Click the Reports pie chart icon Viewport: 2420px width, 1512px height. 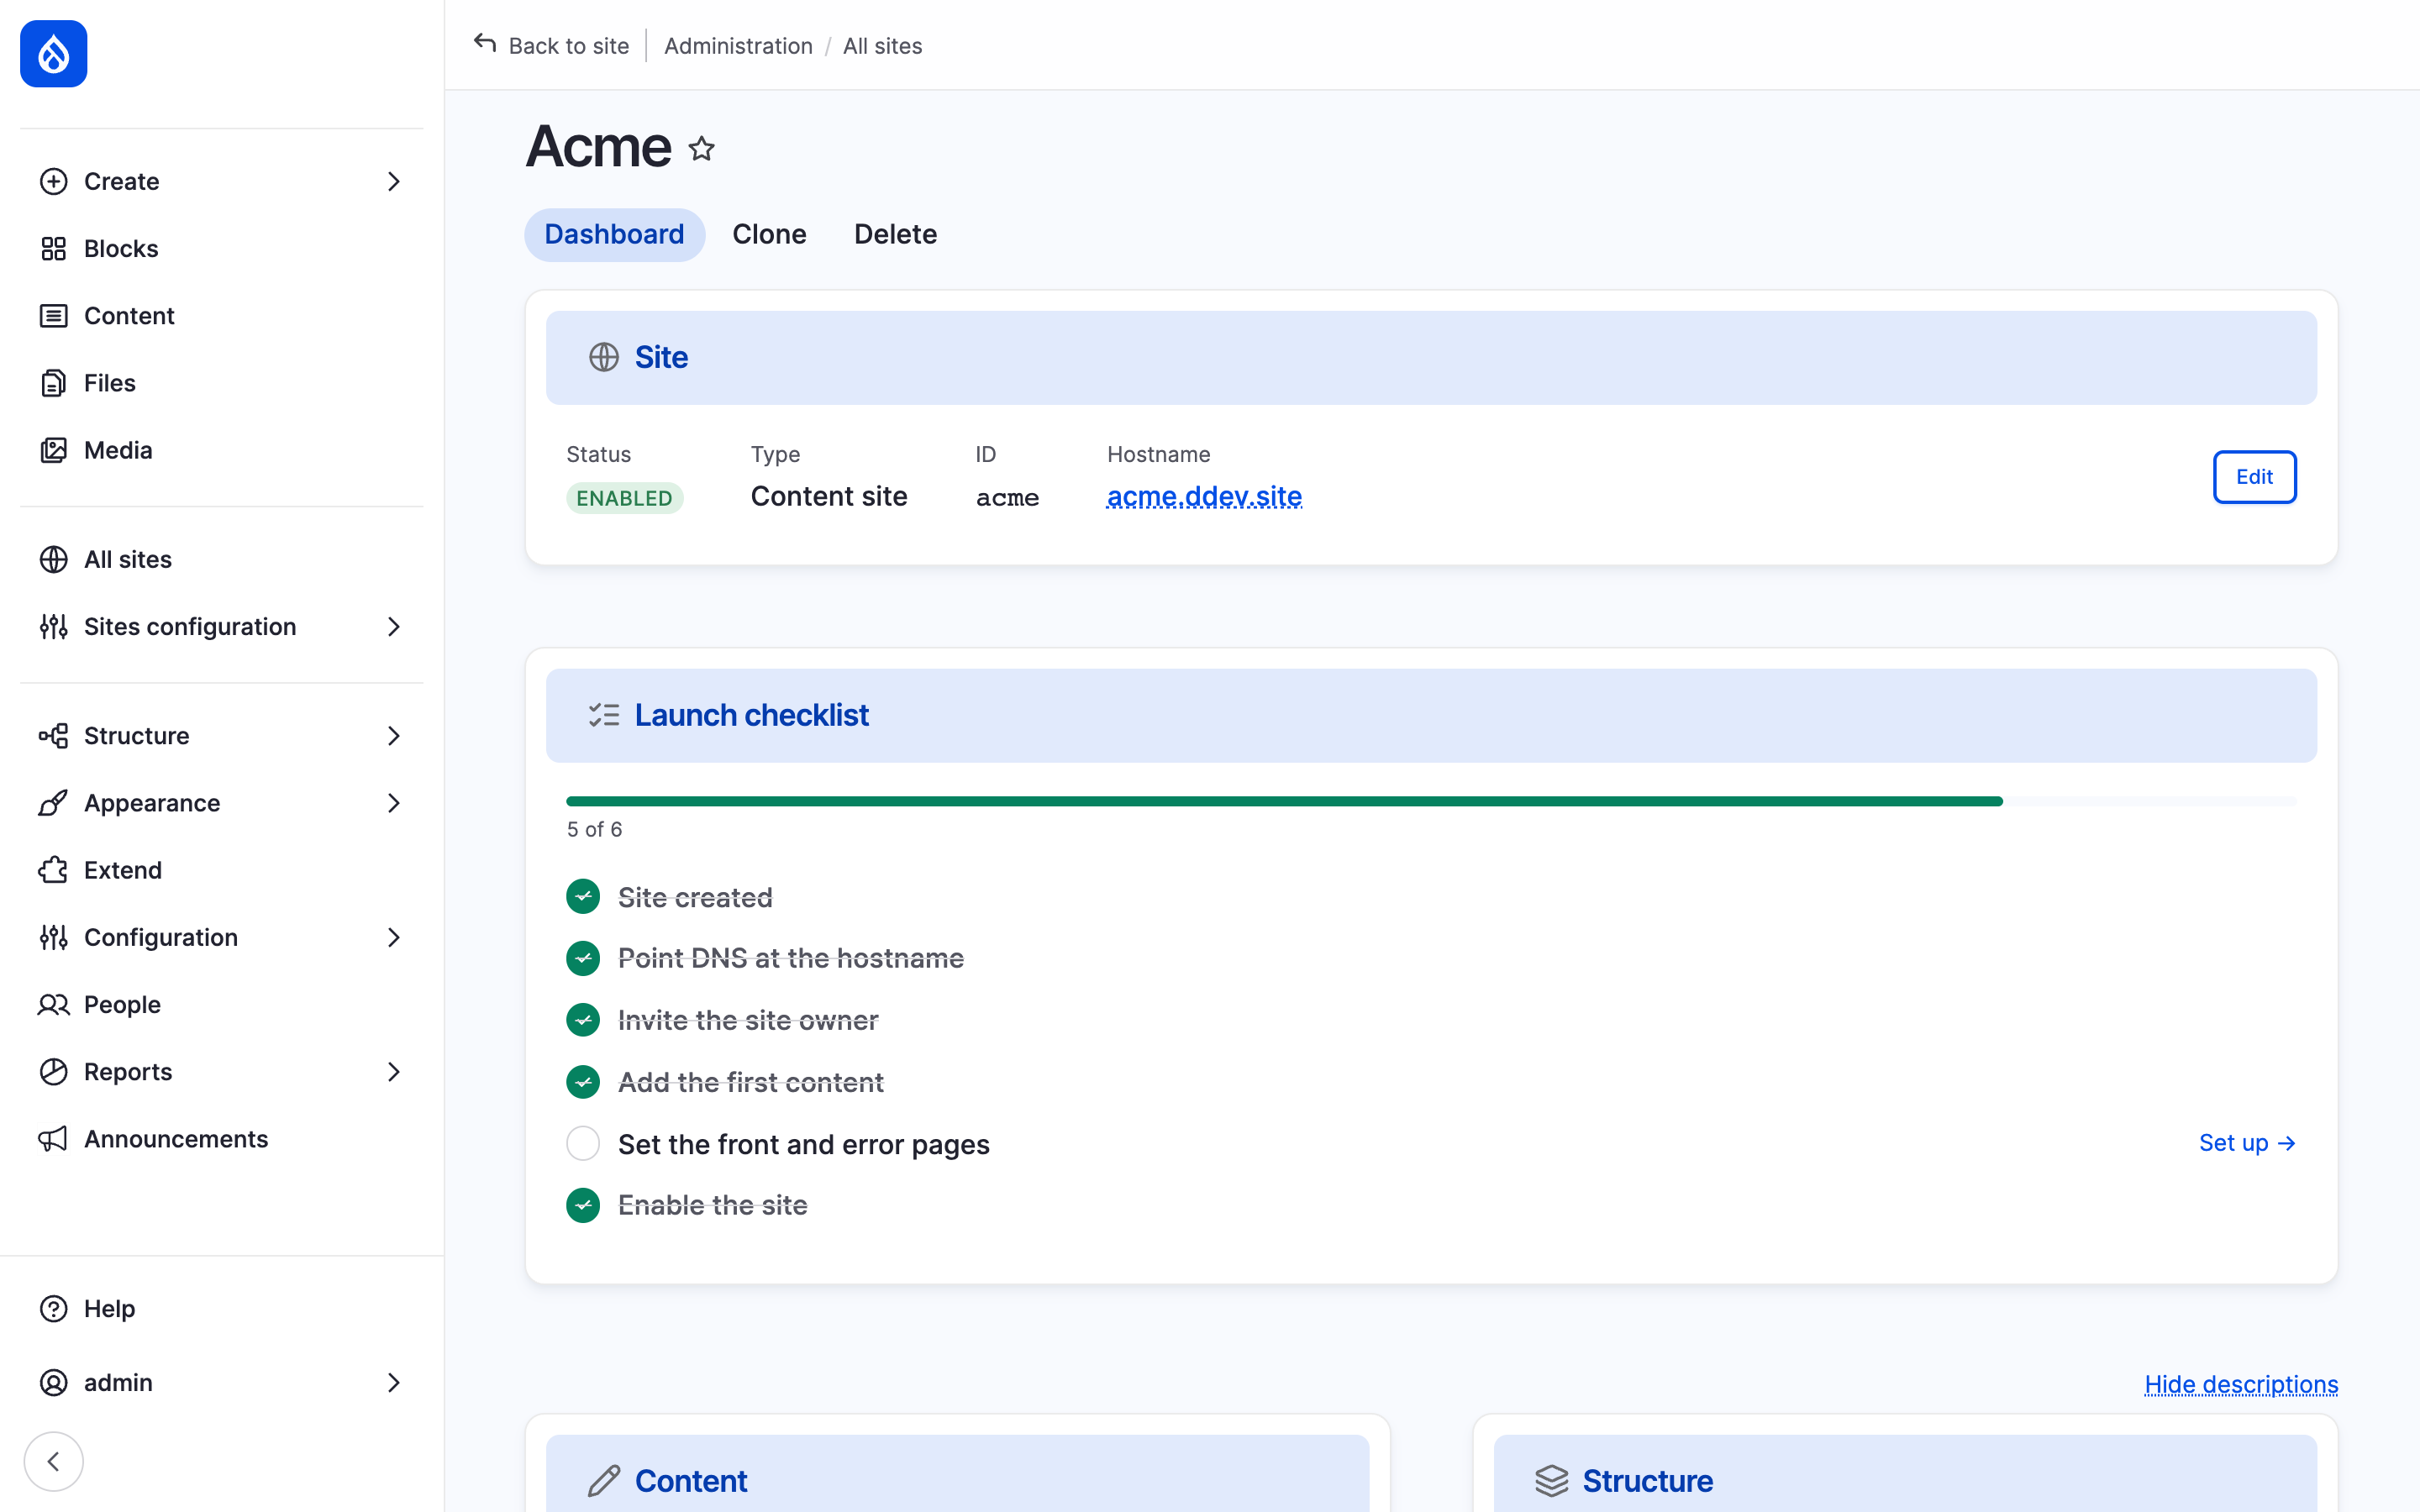point(54,1072)
